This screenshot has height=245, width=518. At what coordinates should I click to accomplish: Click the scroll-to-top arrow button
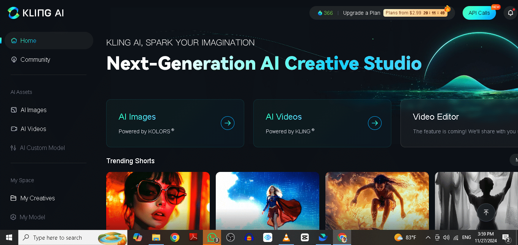tap(486, 212)
